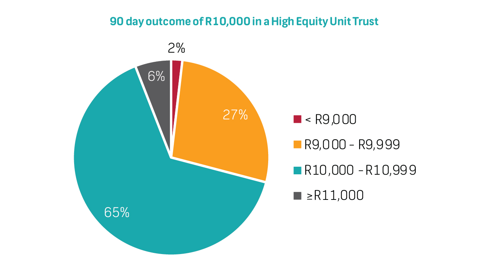Click the center point where pie slices meet

tap(171, 157)
